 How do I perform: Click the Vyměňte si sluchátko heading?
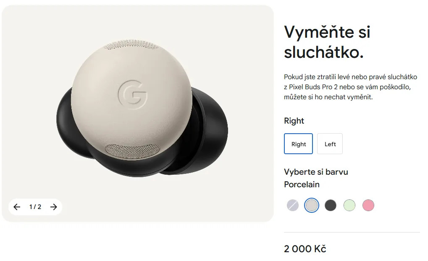pos(327,42)
